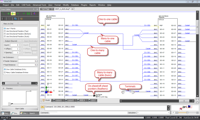
Task: Adjust the zoom slider at bottom right
Action: click(x=187, y=113)
